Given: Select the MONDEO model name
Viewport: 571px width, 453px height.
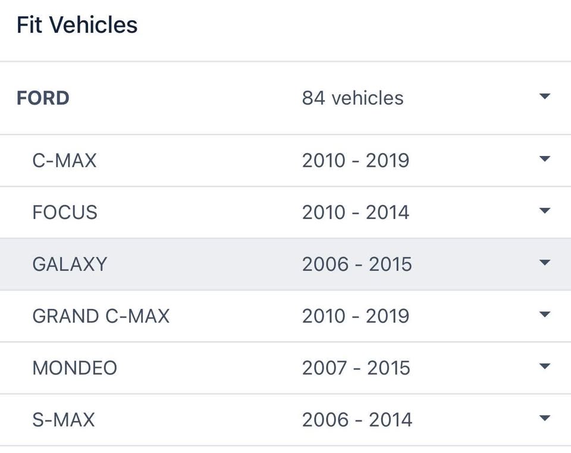Looking at the screenshot, I should 75,368.
